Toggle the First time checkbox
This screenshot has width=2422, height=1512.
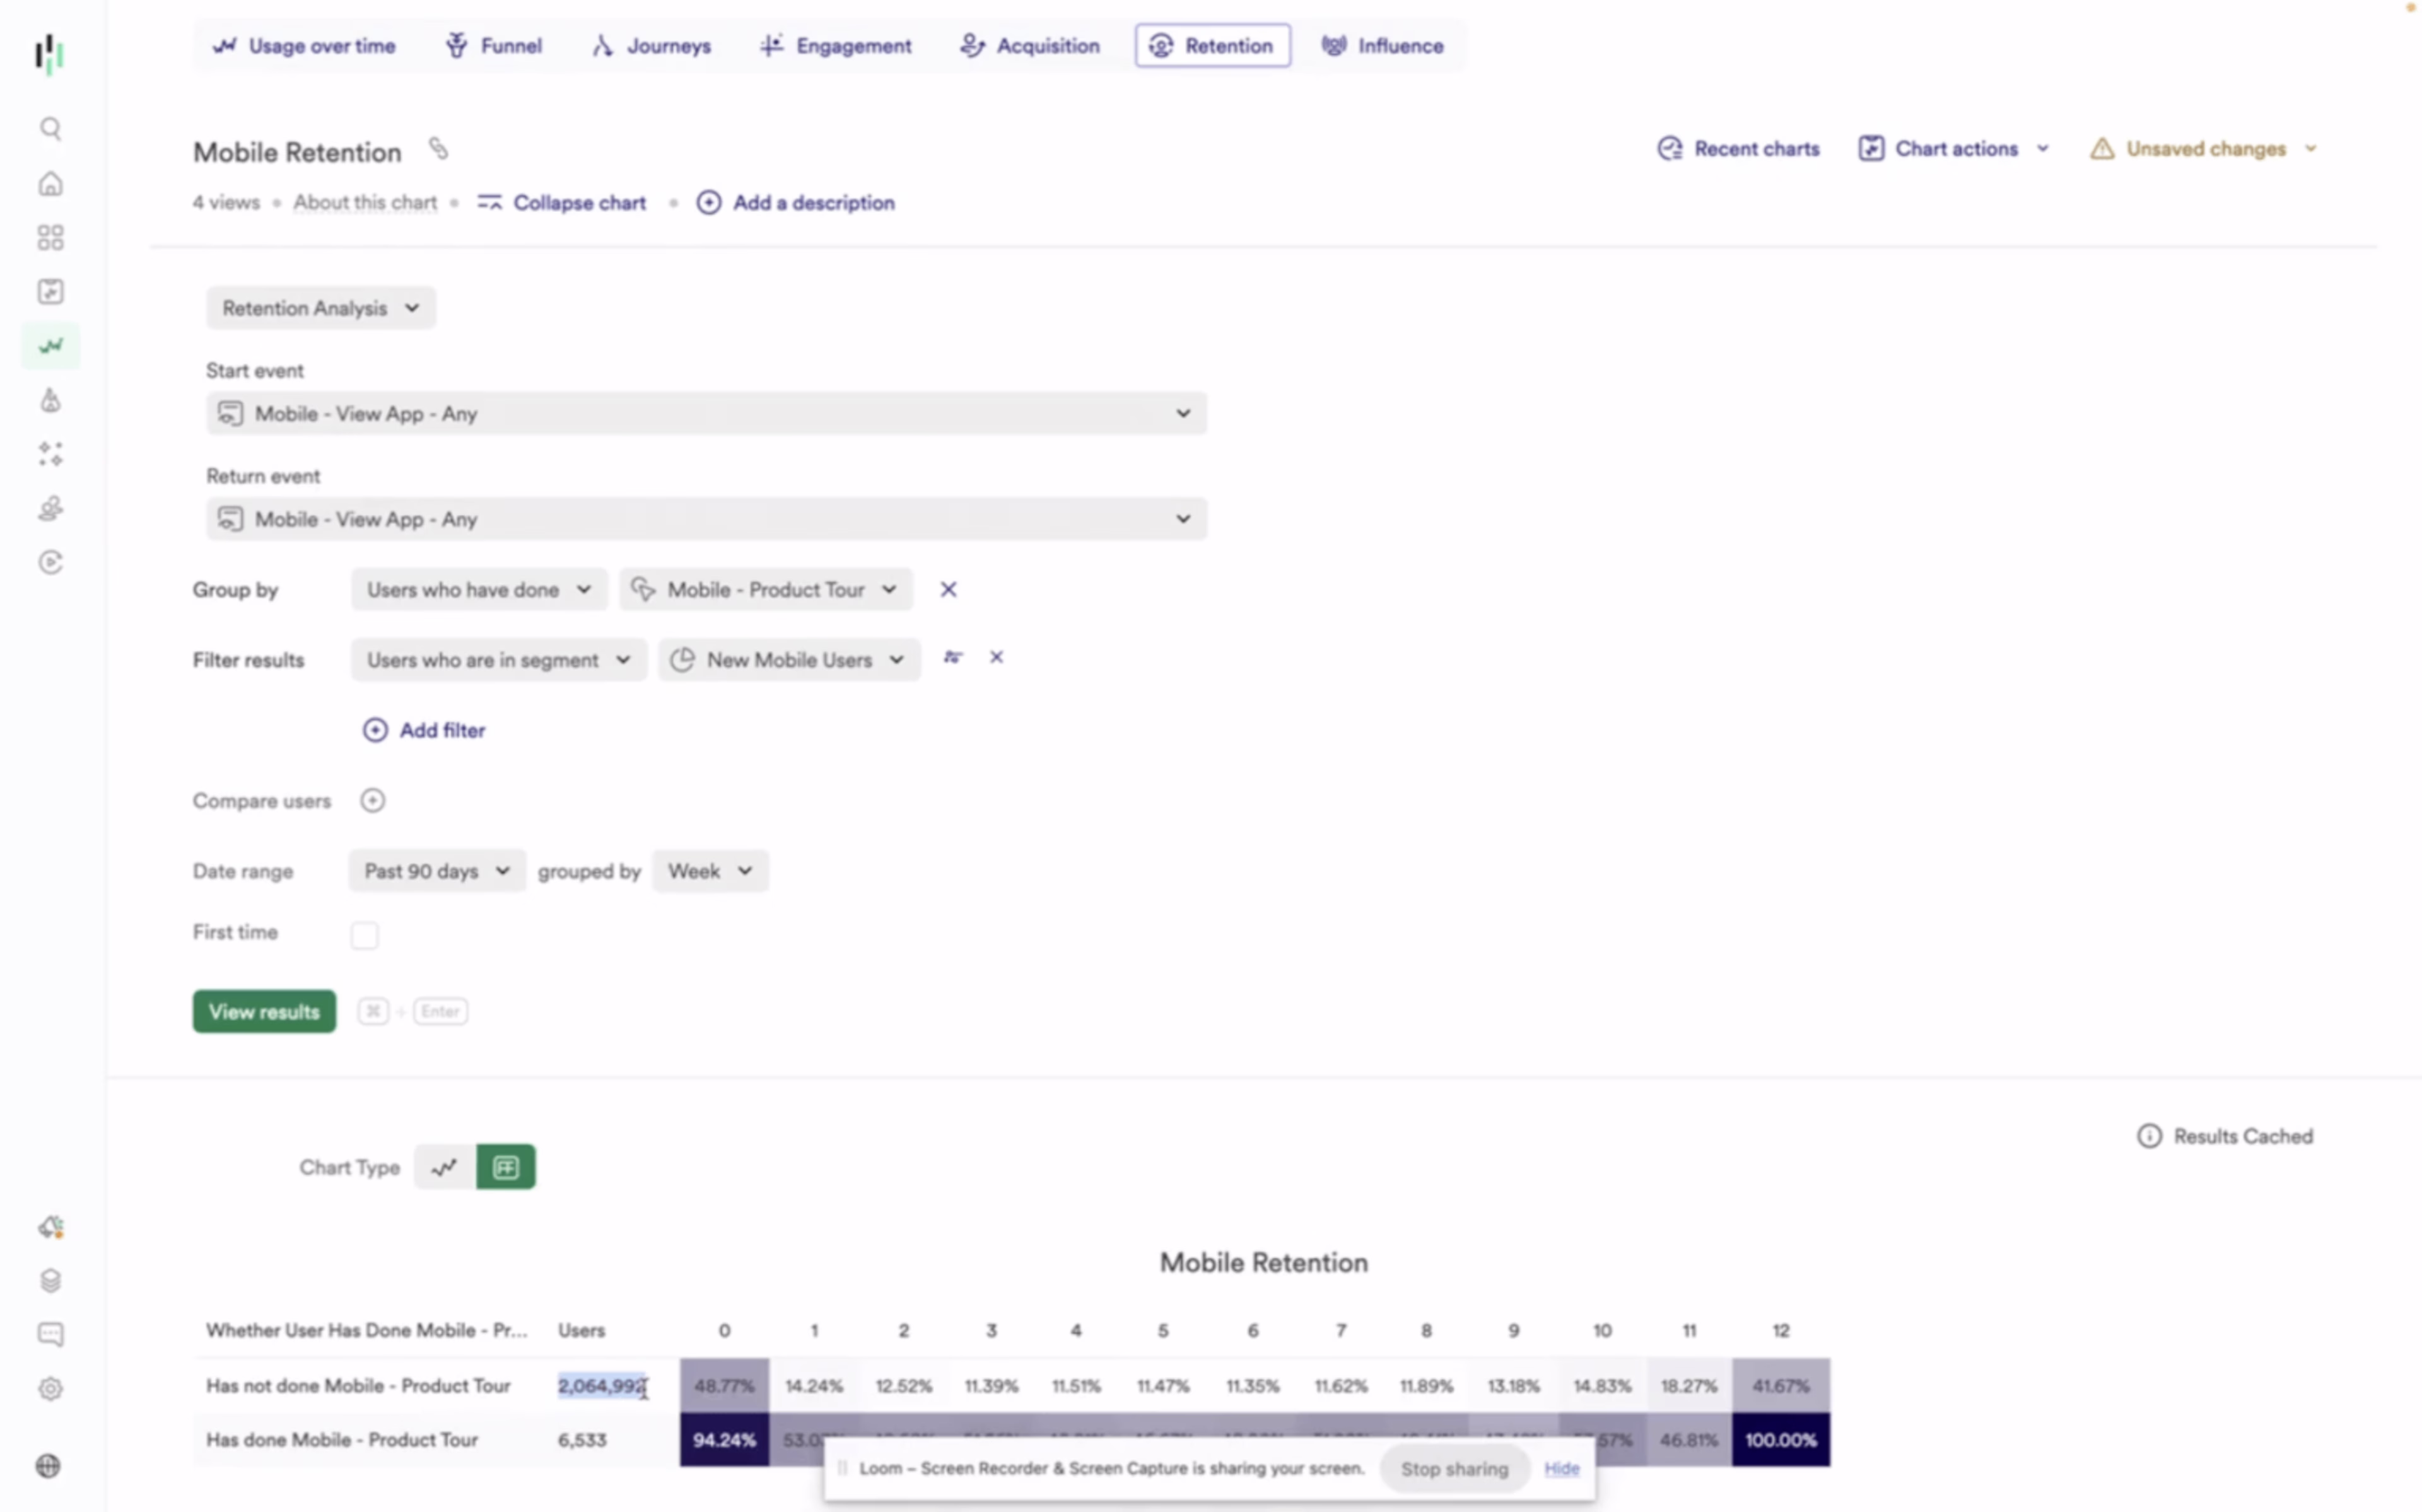point(364,935)
